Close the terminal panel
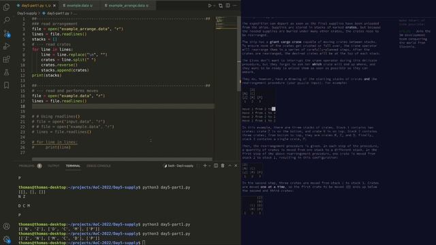The image size is (436, 245). tap(236, 166)
